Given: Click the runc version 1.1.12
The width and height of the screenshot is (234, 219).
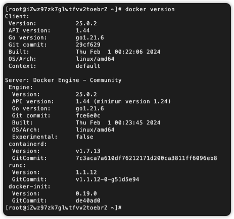Looking at the screenshot, I should [x=86, y=172].
